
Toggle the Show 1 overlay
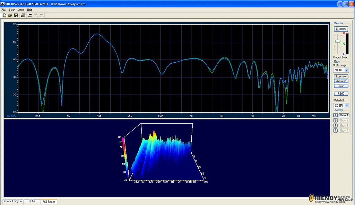(344, 115)
